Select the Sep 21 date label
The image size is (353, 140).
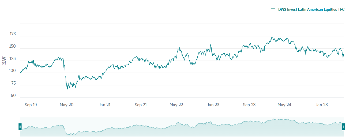click(141, 105)
